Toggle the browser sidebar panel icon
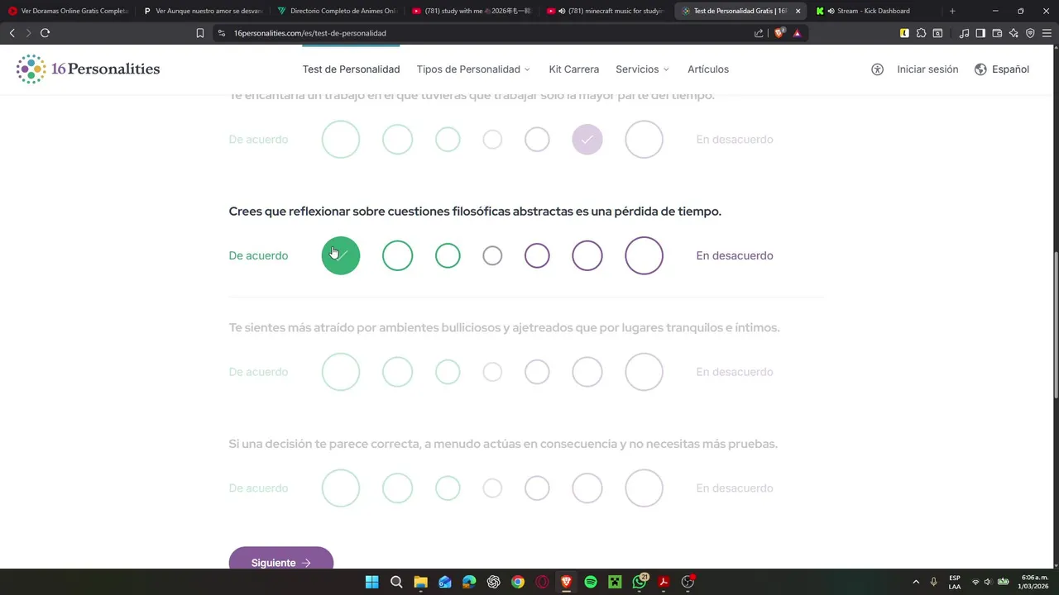 click(980, 33)
